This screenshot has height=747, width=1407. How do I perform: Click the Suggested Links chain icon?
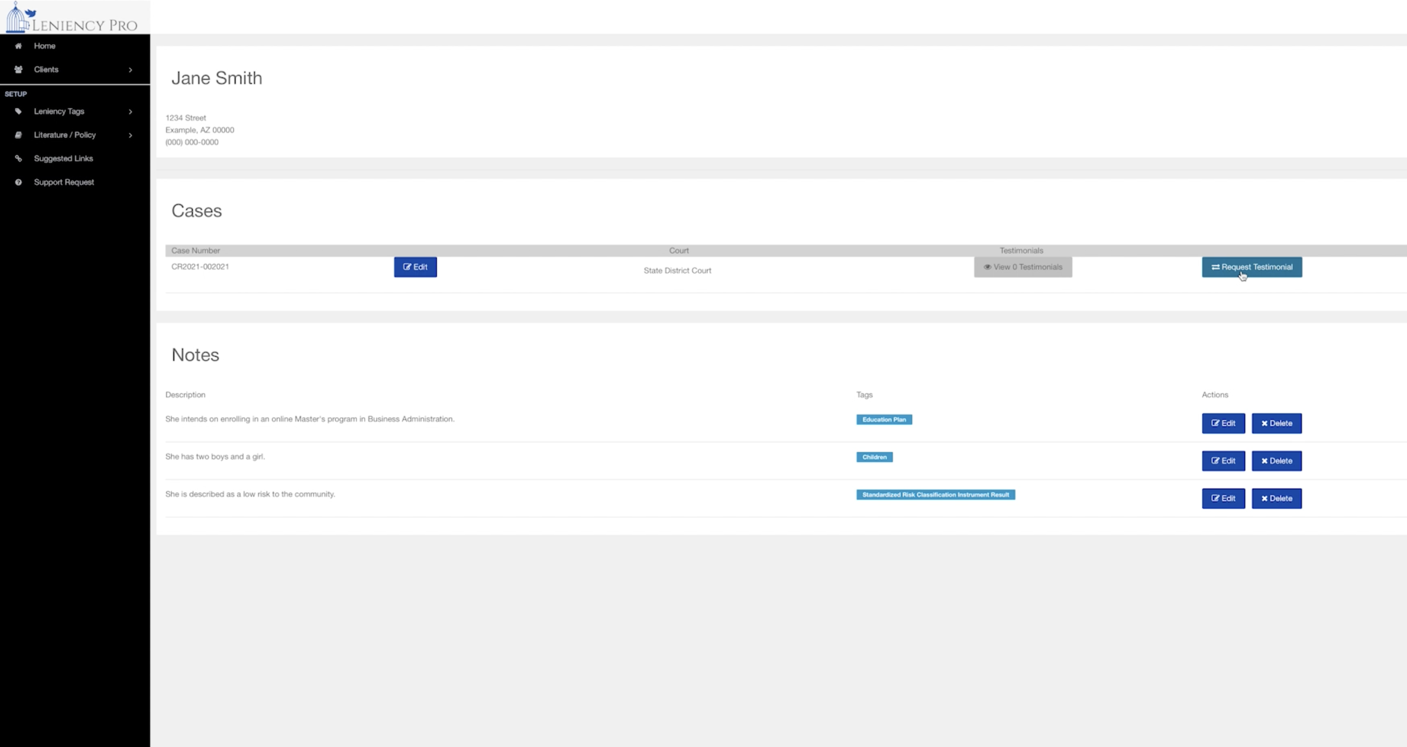18,158
